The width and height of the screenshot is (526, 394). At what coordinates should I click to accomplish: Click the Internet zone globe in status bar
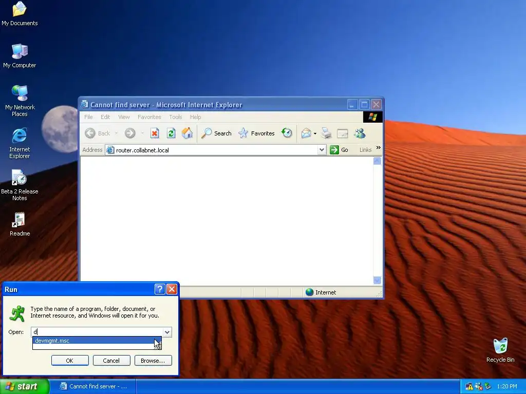tap(309, 292)
